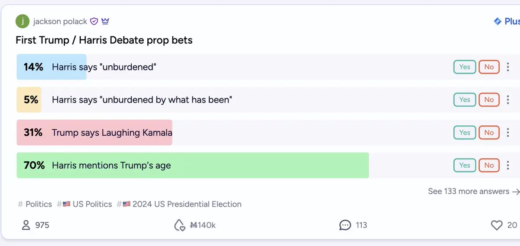520x246 pixels.
Task: Bet Yes on Harris mentions Trump's age
Action: point(465,165)
